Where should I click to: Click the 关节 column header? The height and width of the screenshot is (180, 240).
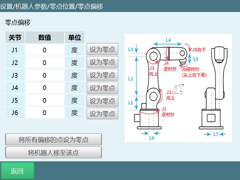15,38
